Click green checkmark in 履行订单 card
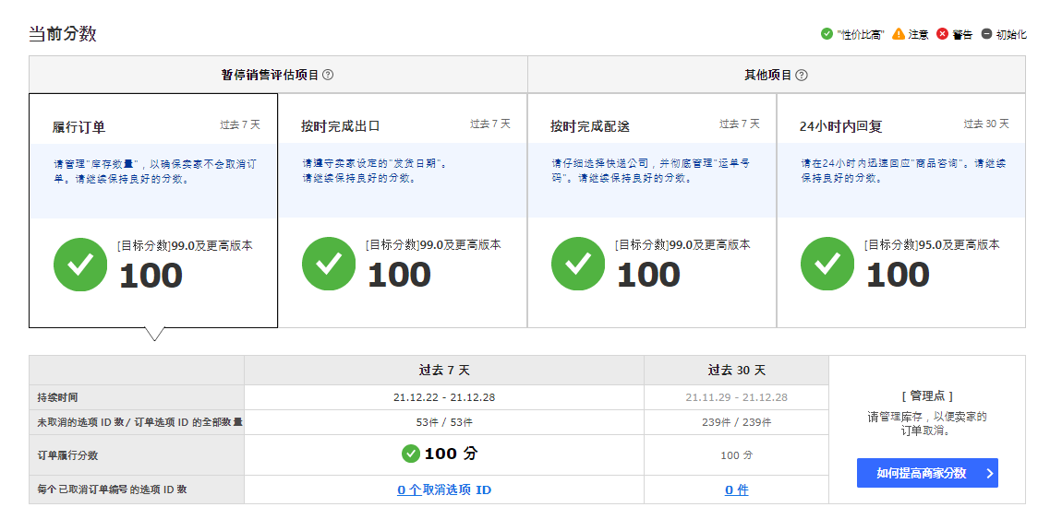This screenshot has width=1038, height=519. (80, 265)
